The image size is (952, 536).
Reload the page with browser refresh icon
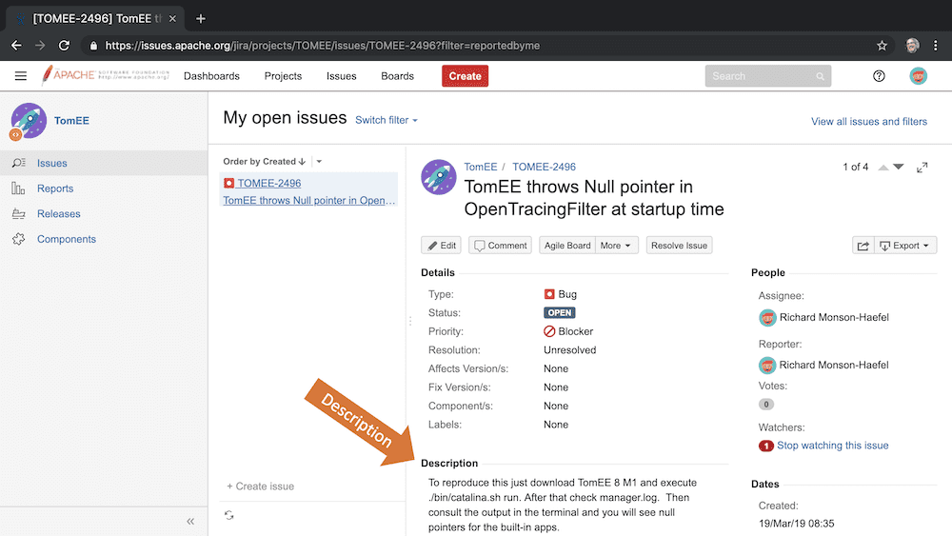(64, 46)
